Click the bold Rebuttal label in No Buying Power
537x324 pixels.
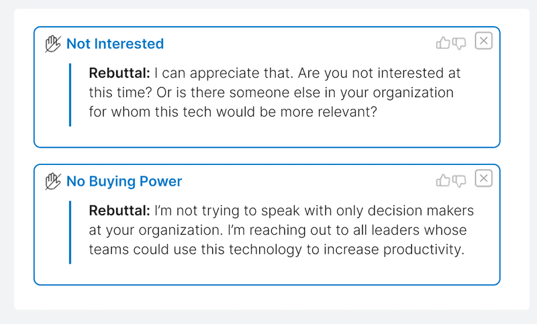(119, 211)
